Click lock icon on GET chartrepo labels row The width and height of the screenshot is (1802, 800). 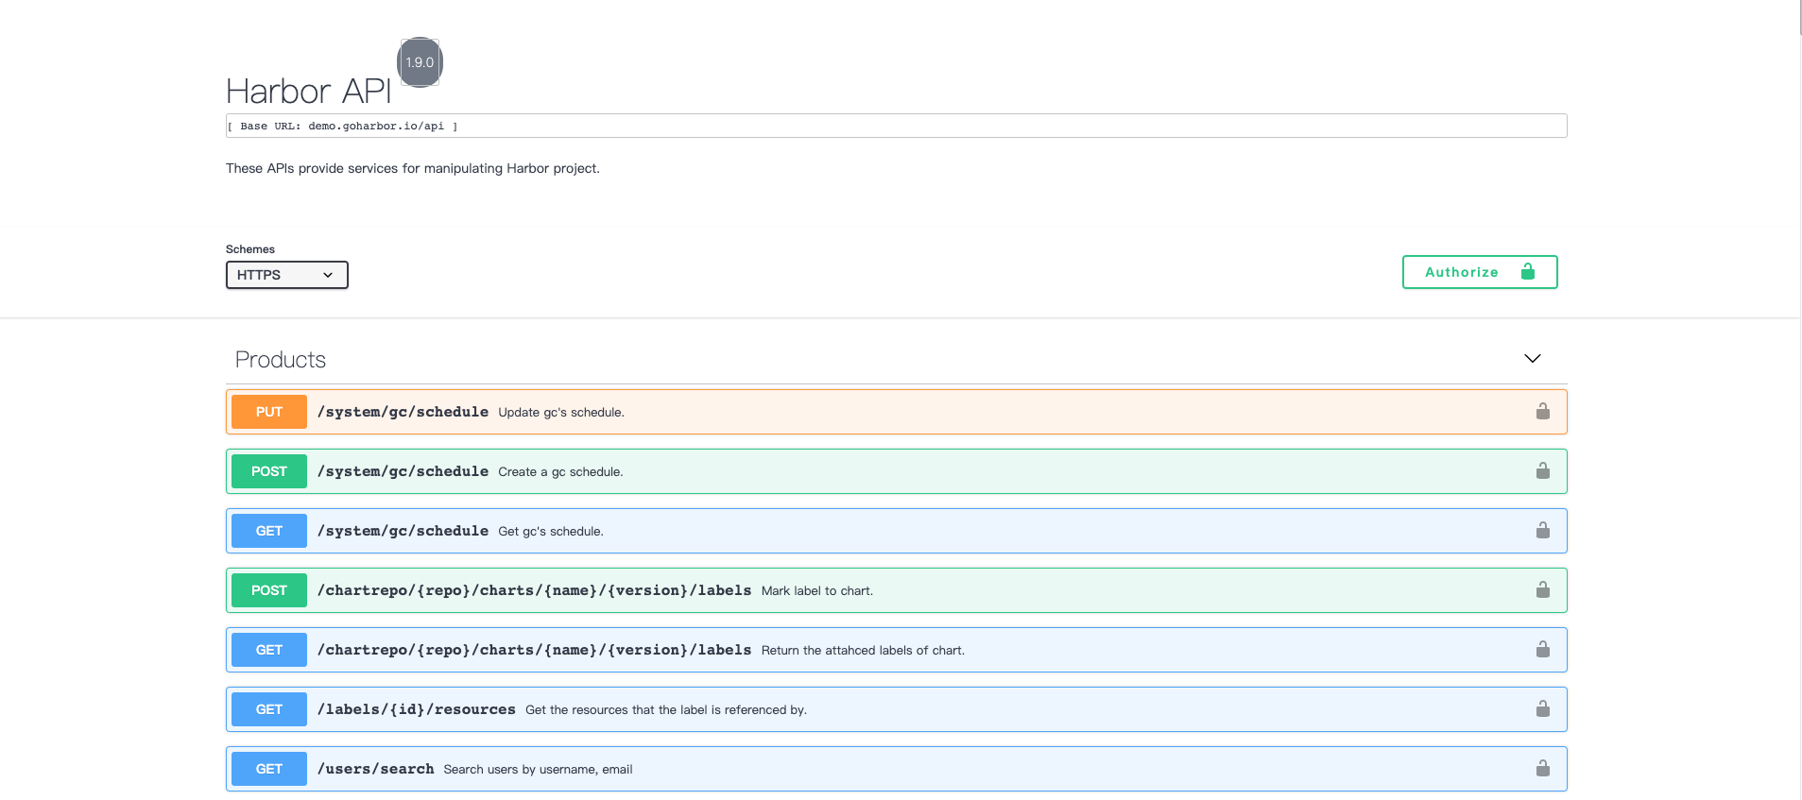coord(1542,649)
